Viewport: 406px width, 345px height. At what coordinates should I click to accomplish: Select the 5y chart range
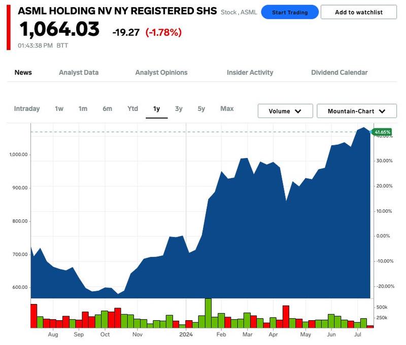tap(201, 109)
